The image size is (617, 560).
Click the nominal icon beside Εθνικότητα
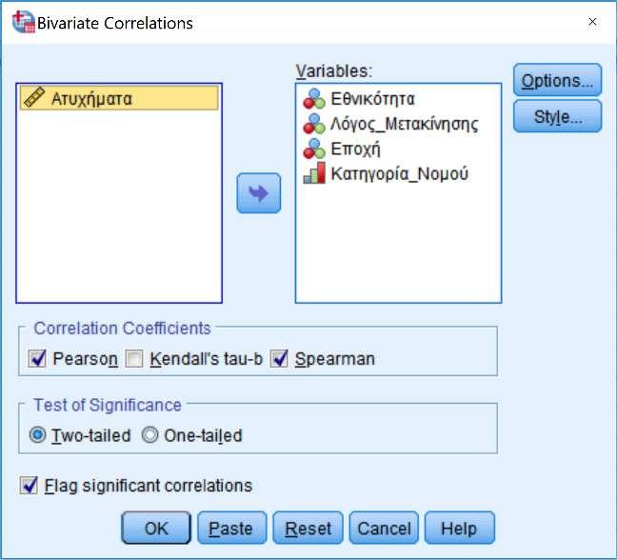pyautogui.click(x=314, y=99)
